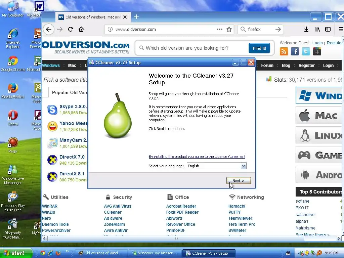
Task: Select the Old versions of Windows tab
Action: (93, 17)
